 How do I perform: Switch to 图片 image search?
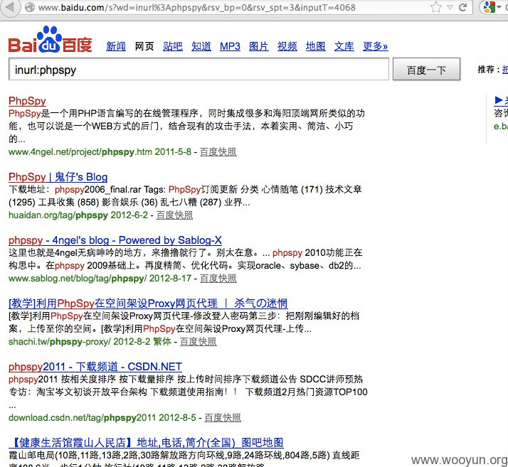(259, 46)
